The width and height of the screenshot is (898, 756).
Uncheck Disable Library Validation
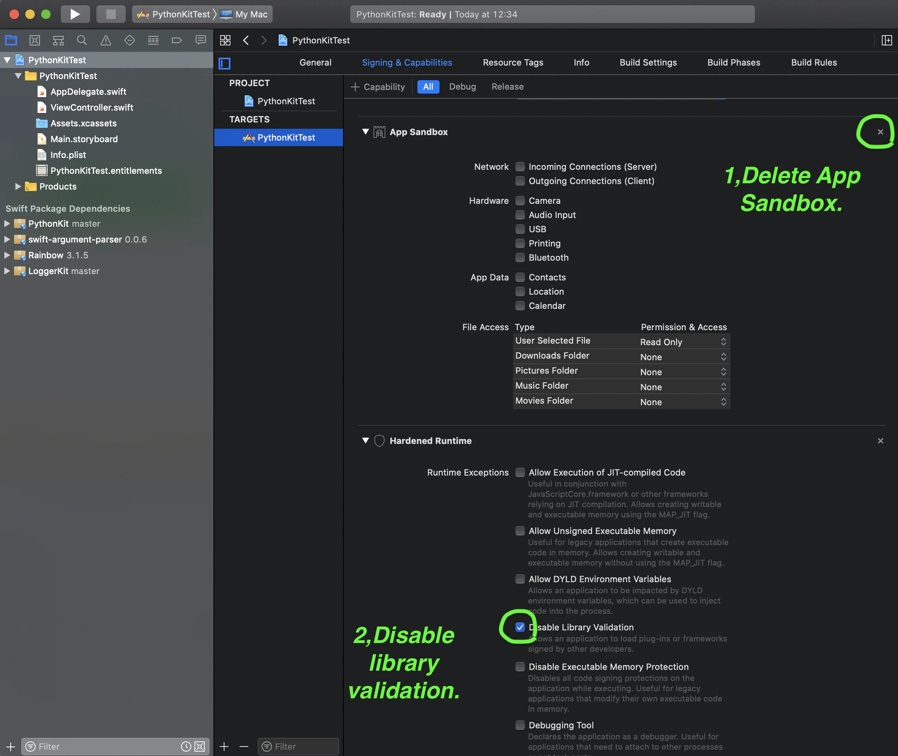tap(520, 627)
